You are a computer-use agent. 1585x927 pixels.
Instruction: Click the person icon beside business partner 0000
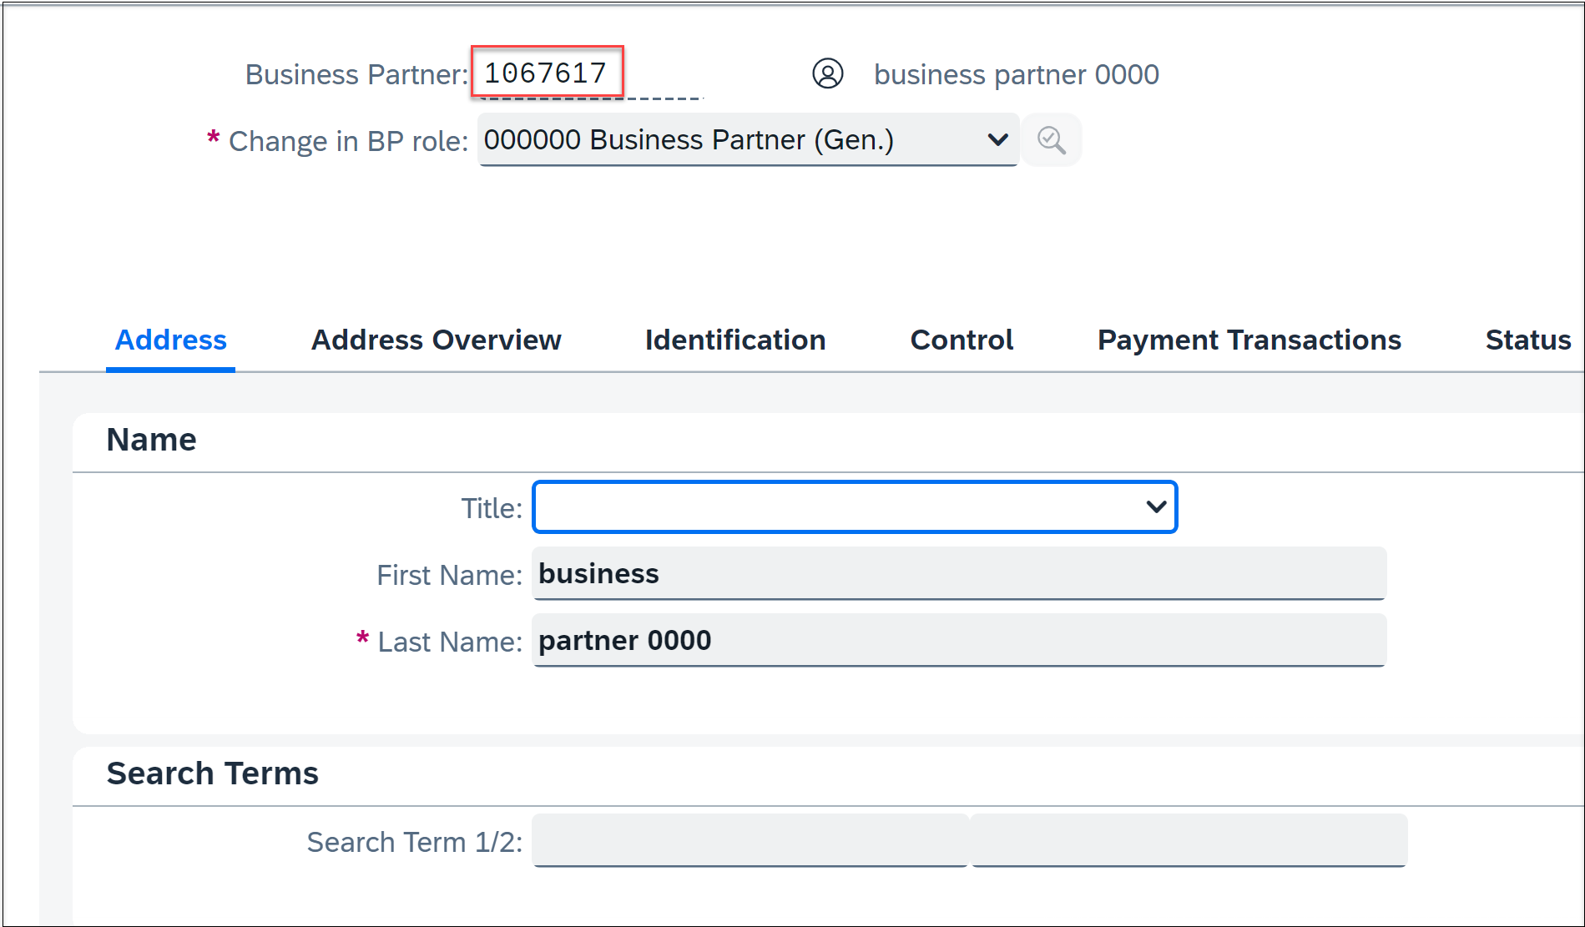pos(827,73)
